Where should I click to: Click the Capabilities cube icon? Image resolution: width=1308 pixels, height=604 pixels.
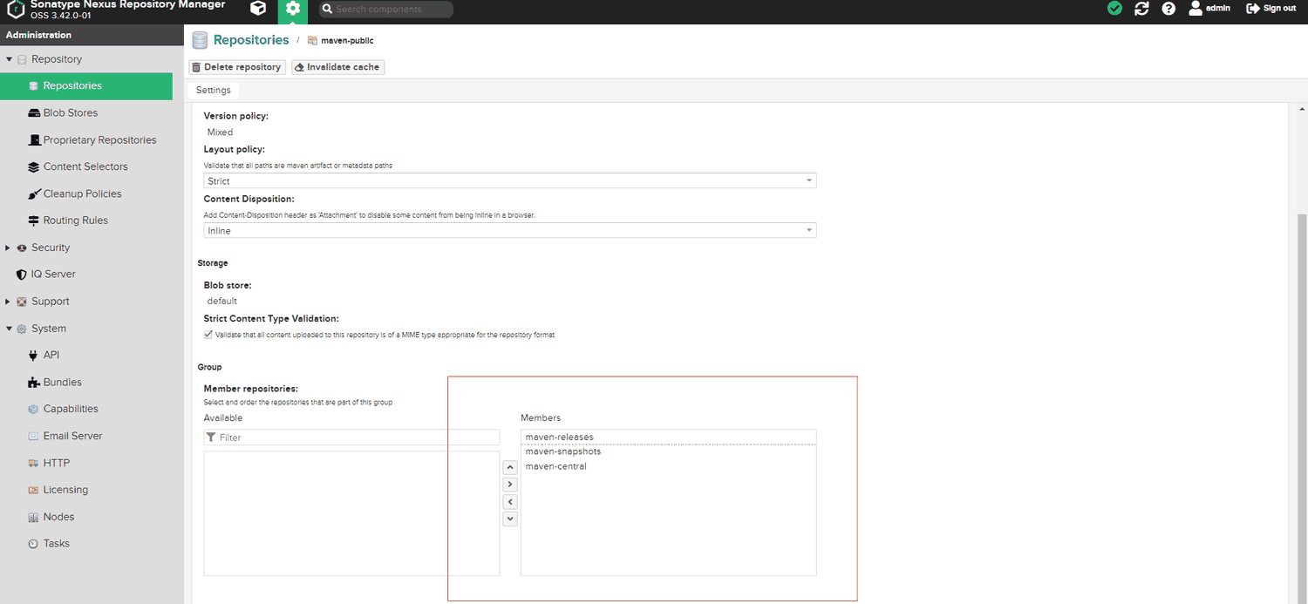pos(34,409)
